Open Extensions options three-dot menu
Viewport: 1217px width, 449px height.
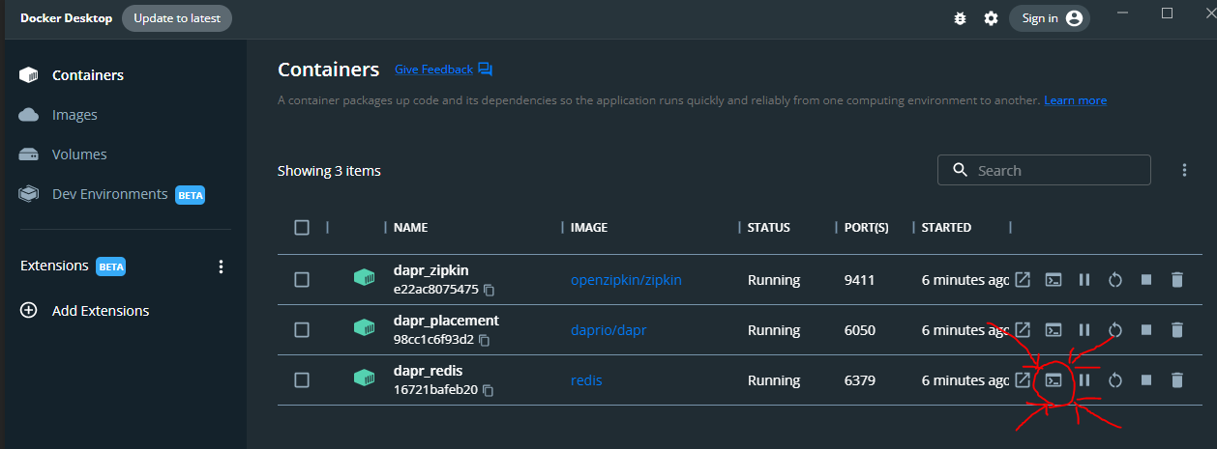tap(221, 267)
